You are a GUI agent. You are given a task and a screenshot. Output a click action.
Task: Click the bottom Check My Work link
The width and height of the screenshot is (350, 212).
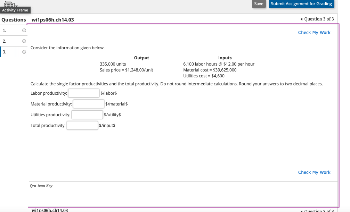click(314, 172)
